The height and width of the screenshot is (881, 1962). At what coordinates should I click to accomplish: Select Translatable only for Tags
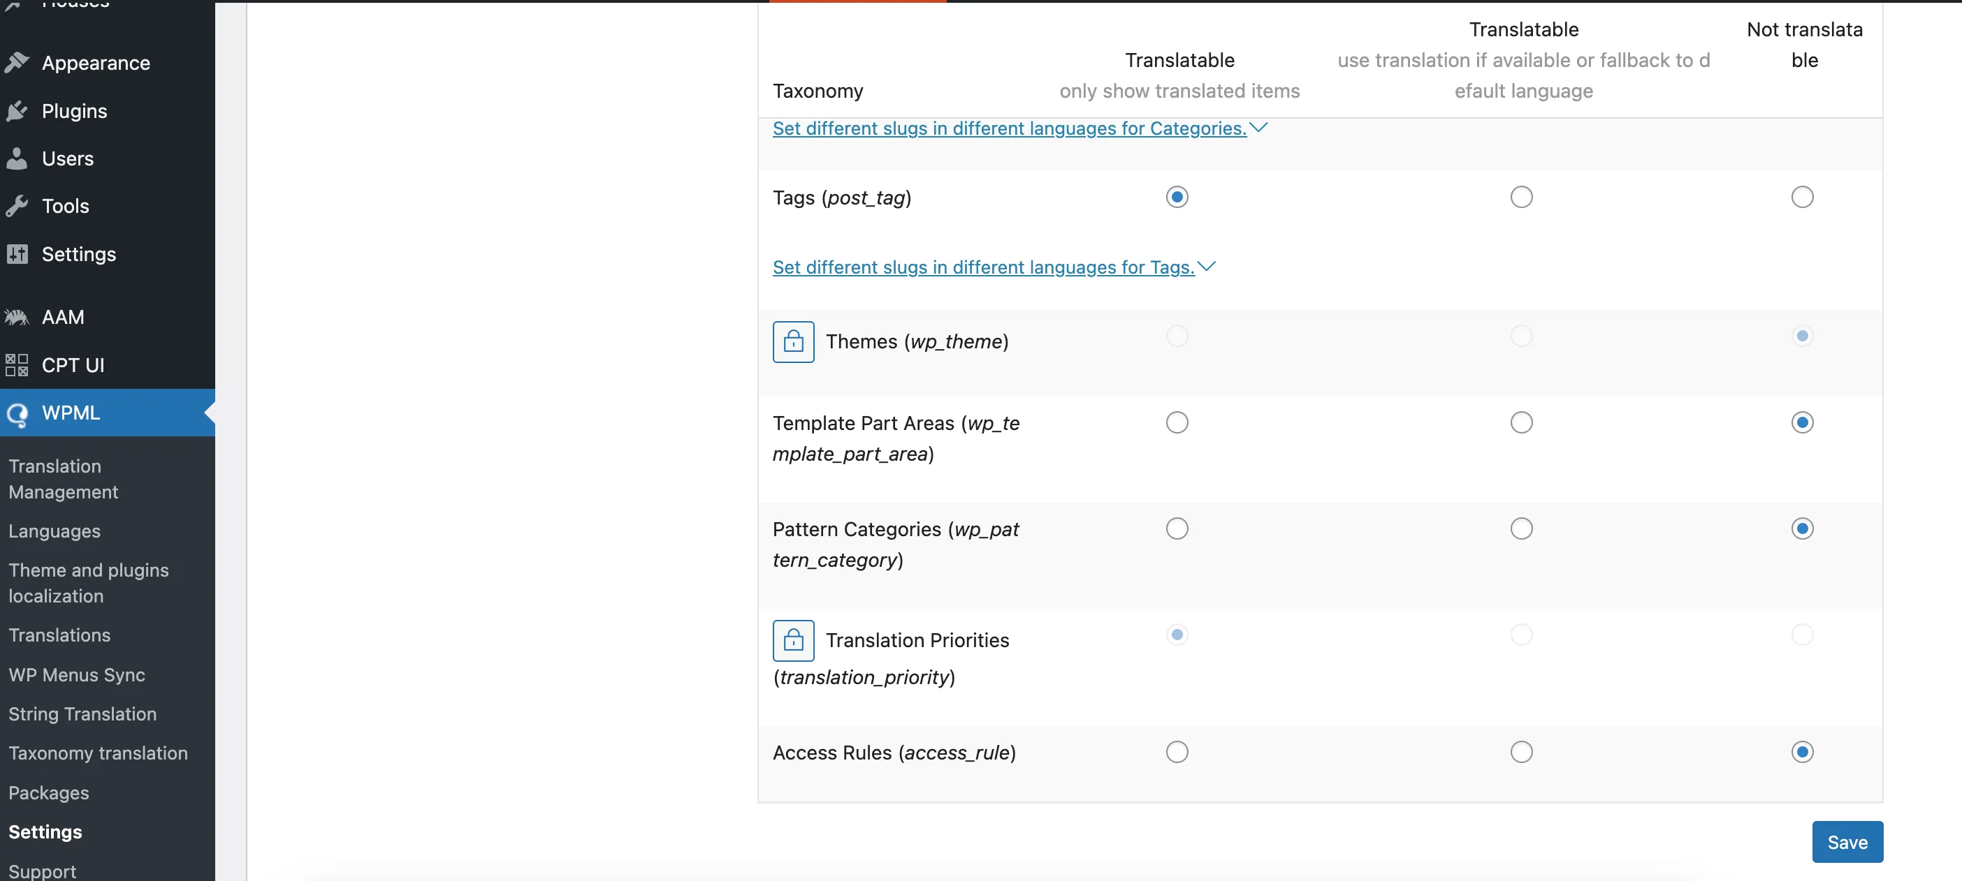tap(1177, 197)
